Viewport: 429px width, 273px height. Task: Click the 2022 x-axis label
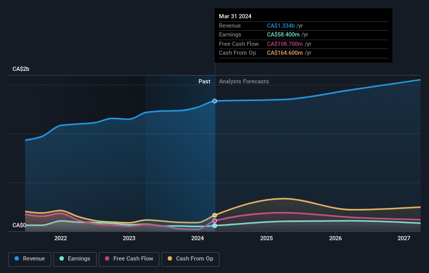pos(61,238)
